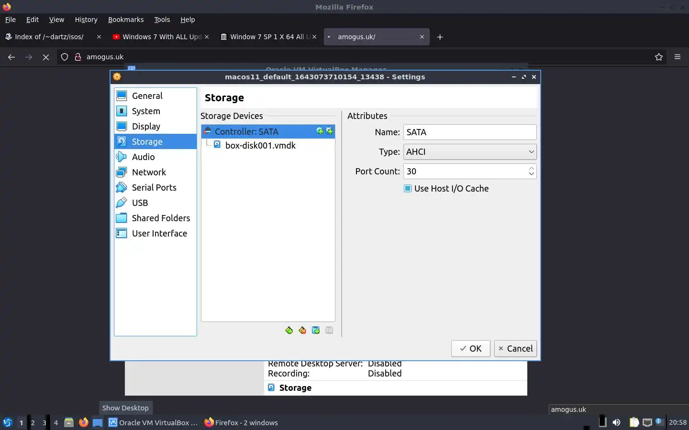Activate Firefox - 2 windows taskbar entry
This screenshot has width=689, height=430.
[241, 422]
